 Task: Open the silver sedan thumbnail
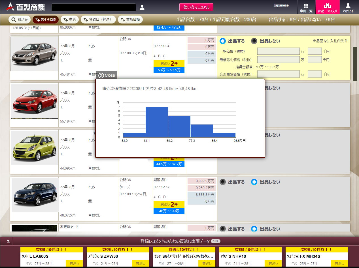point(34,53)
